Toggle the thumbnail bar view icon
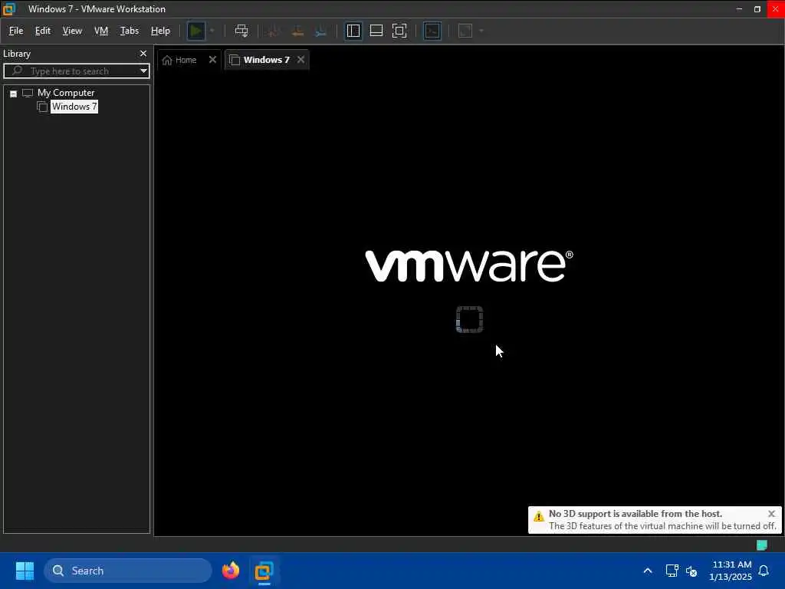 point(376,31)
